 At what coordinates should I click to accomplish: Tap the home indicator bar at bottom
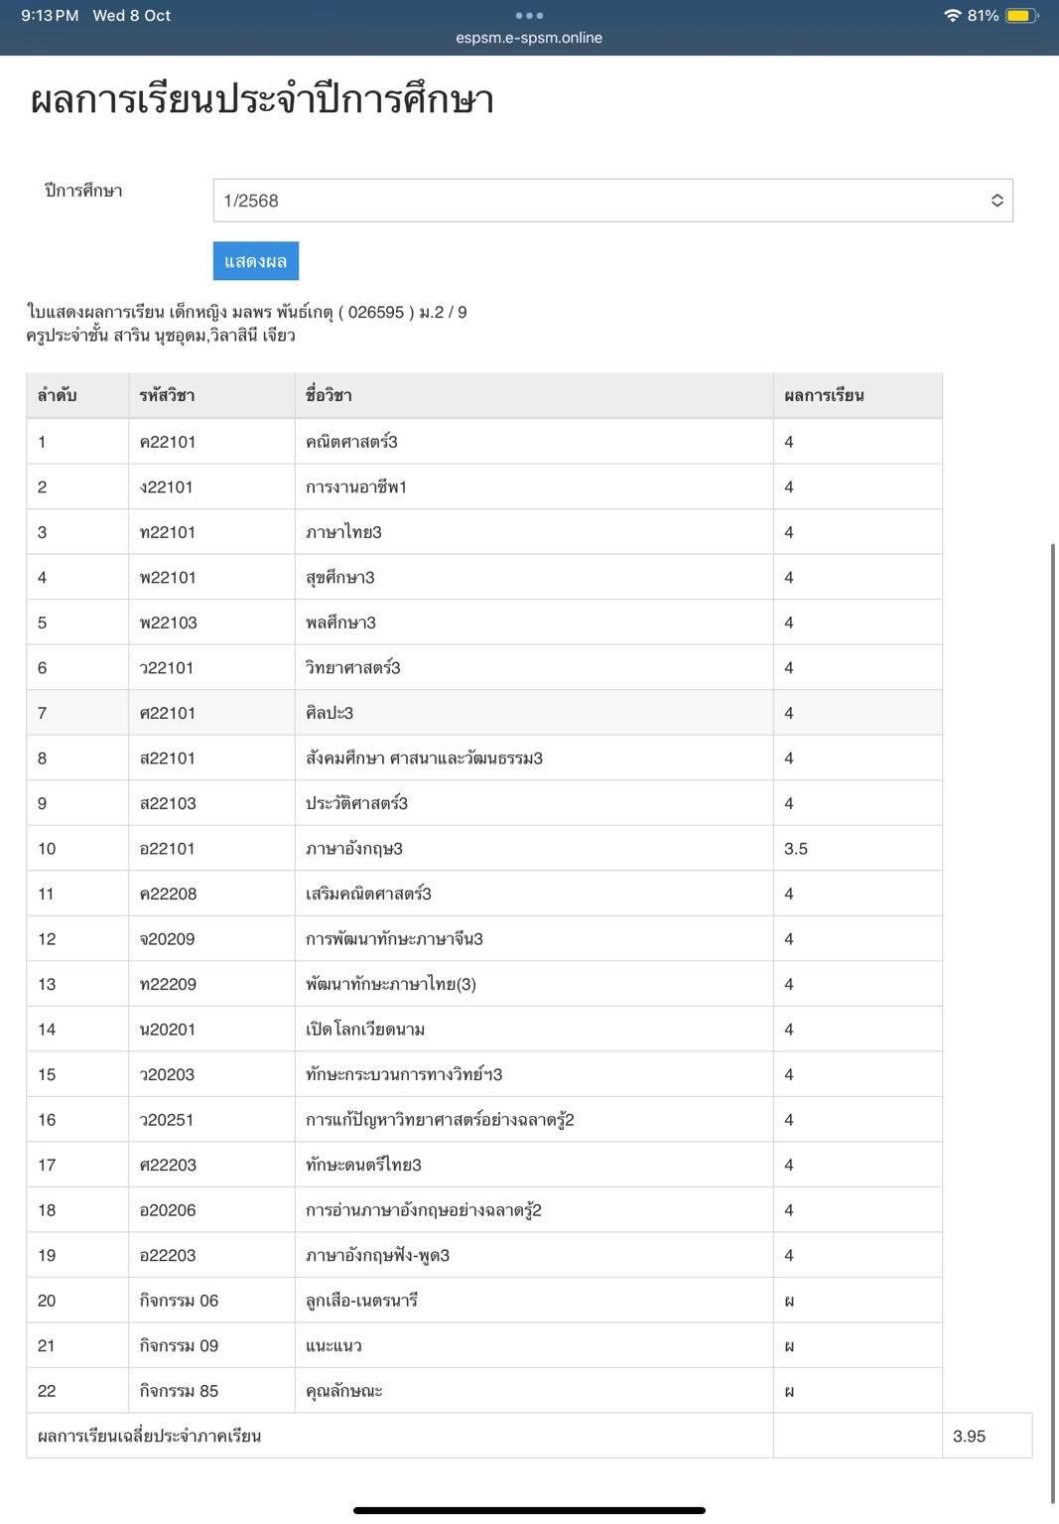(529, 1510)
